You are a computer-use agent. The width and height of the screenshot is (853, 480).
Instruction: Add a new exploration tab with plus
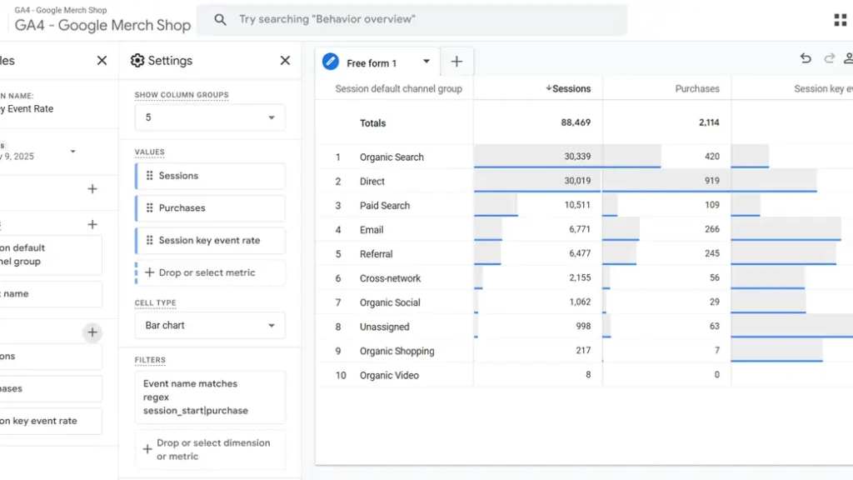point(456,62)
